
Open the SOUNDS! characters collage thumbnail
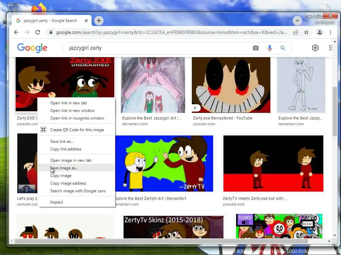click(279, 226)
